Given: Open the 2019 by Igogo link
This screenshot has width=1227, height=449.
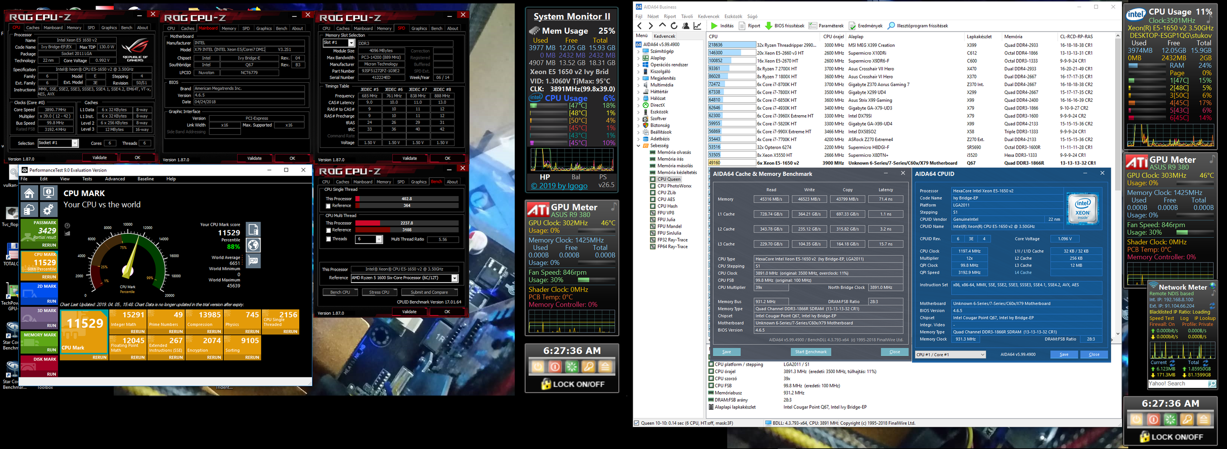Looking at the screenshot, I should coord(559,186).
